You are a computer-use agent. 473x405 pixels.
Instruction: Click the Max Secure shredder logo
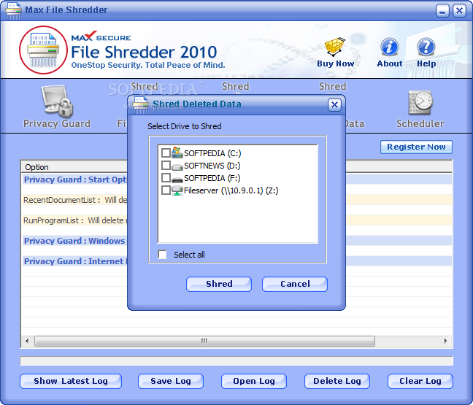[x=43, y=50]
